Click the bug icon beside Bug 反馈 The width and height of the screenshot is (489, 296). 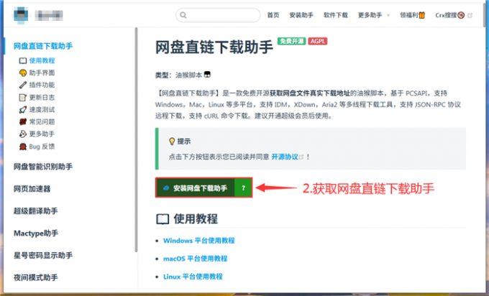point(23,147)
